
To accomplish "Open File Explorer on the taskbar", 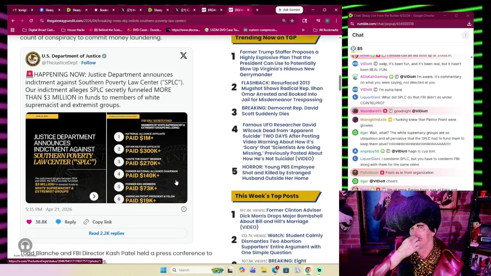I will point(264,270).
